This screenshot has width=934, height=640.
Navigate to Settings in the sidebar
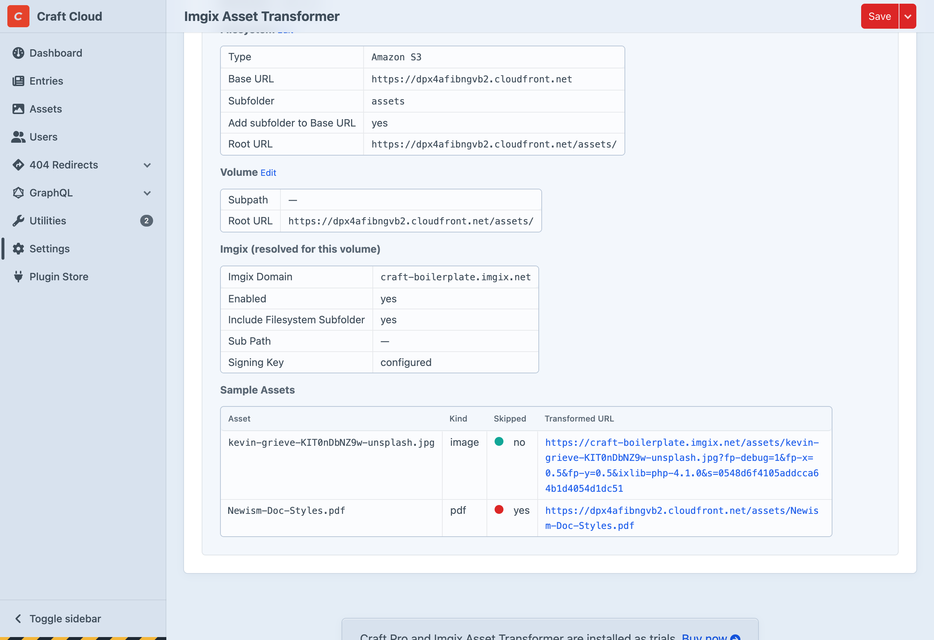[x=49, y=248]
